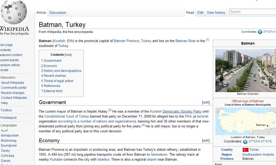Jump to Economy in Contents
Viewport: 276px width, 165px height.
pyautogui.click(x=49, y=66)
